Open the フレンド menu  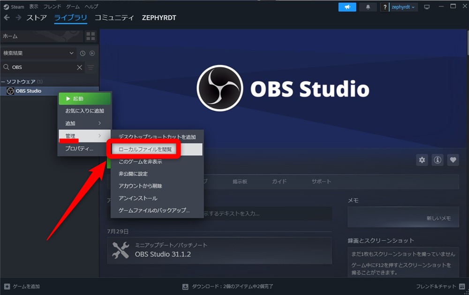(52, 7)
